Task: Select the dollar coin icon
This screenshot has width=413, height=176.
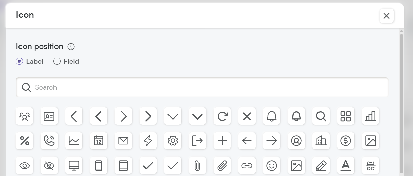Action: 346,141
